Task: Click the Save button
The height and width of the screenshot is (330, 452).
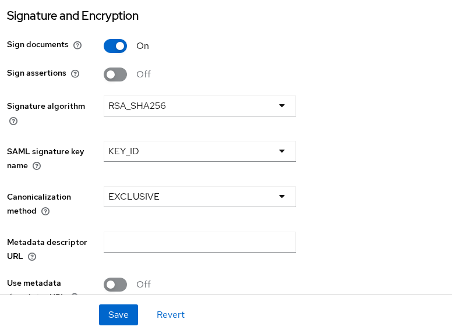Action: (118, 315)
